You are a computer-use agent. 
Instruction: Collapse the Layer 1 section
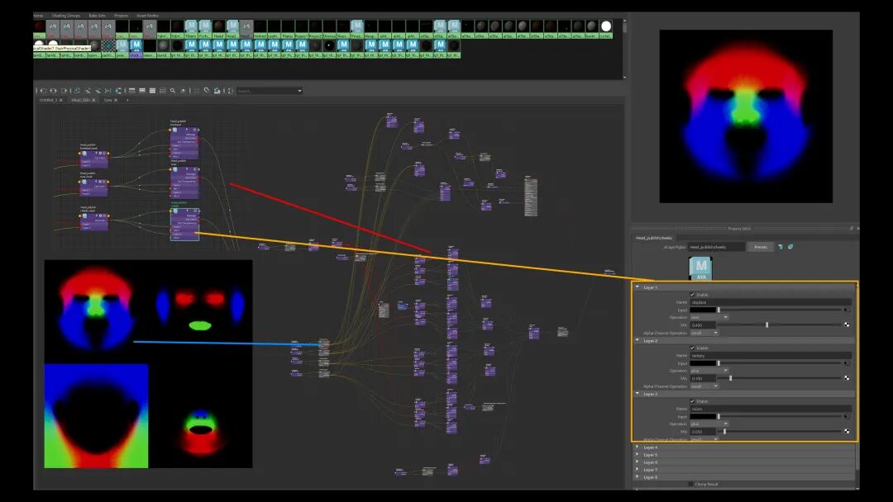point(638,287)
